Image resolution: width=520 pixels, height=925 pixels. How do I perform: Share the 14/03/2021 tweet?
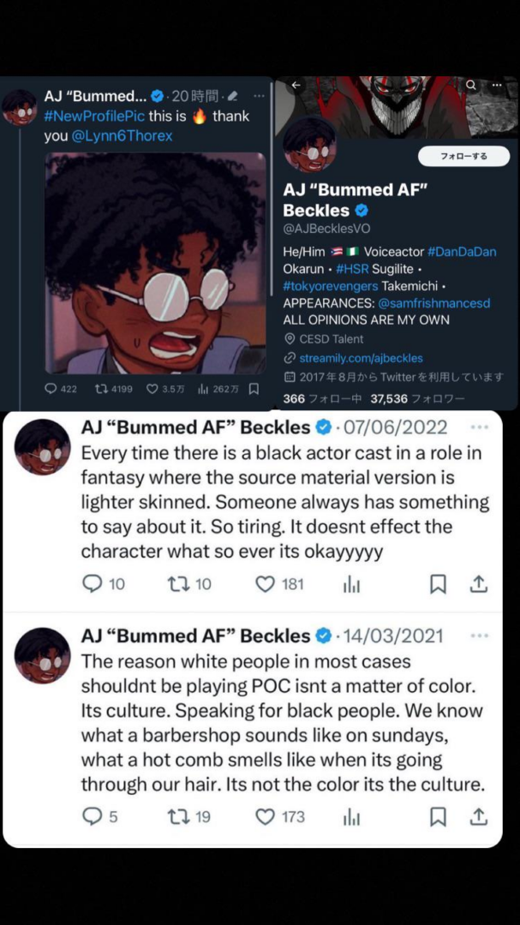coord(479,816)
